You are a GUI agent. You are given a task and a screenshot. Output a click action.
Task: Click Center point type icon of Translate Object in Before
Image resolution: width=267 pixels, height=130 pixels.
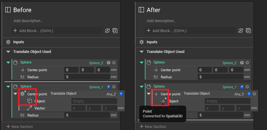coord(22,94)
